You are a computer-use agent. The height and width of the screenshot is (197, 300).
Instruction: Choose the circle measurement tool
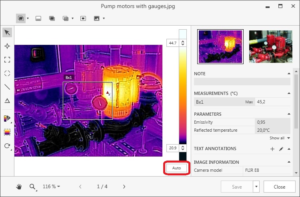(x=7, y=73)
